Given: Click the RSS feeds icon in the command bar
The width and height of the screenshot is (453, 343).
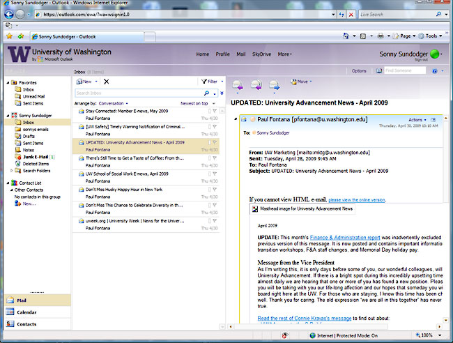Looking at the screenshot, I should tap(363, 36).
